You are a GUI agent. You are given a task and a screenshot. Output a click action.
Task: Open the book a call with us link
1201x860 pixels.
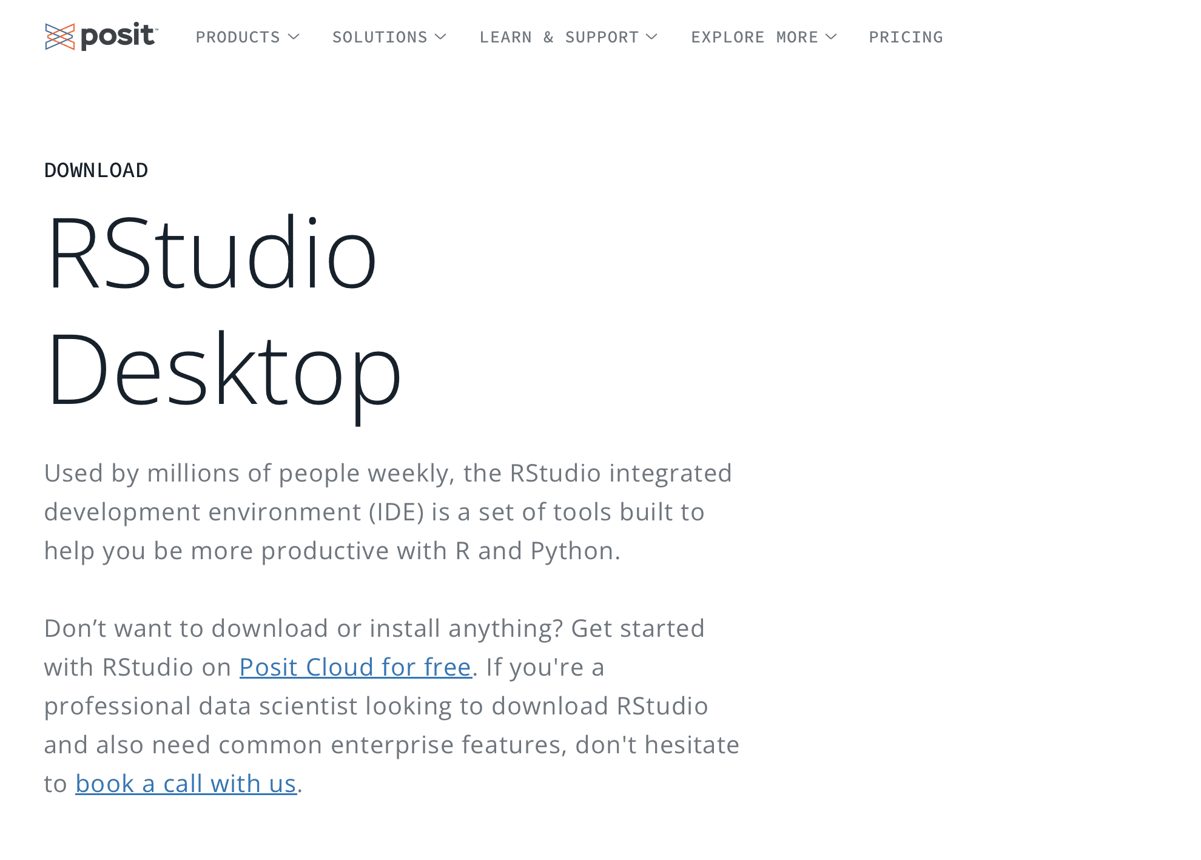(x=186, y=784)
